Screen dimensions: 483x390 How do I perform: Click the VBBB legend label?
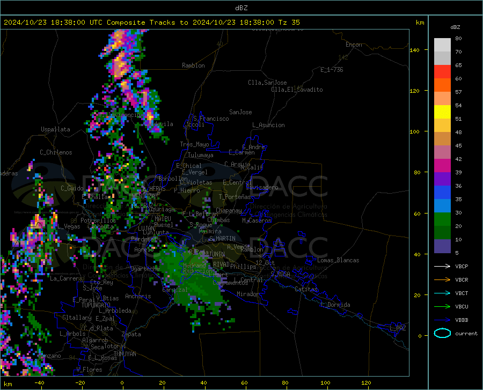tap(462, 320)
